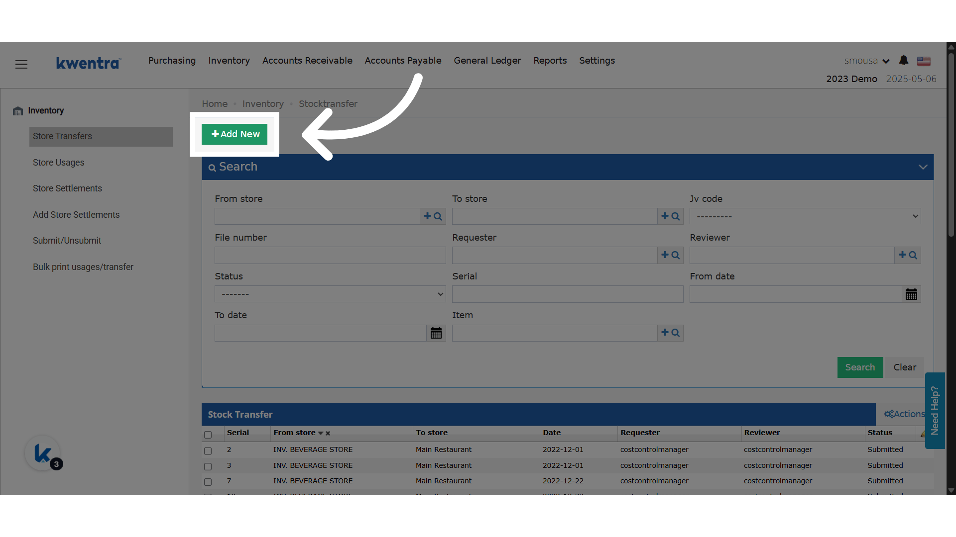Screen dimensions: 956x537
Task: Open the Jv code dropdown
Action: [805, 216]
